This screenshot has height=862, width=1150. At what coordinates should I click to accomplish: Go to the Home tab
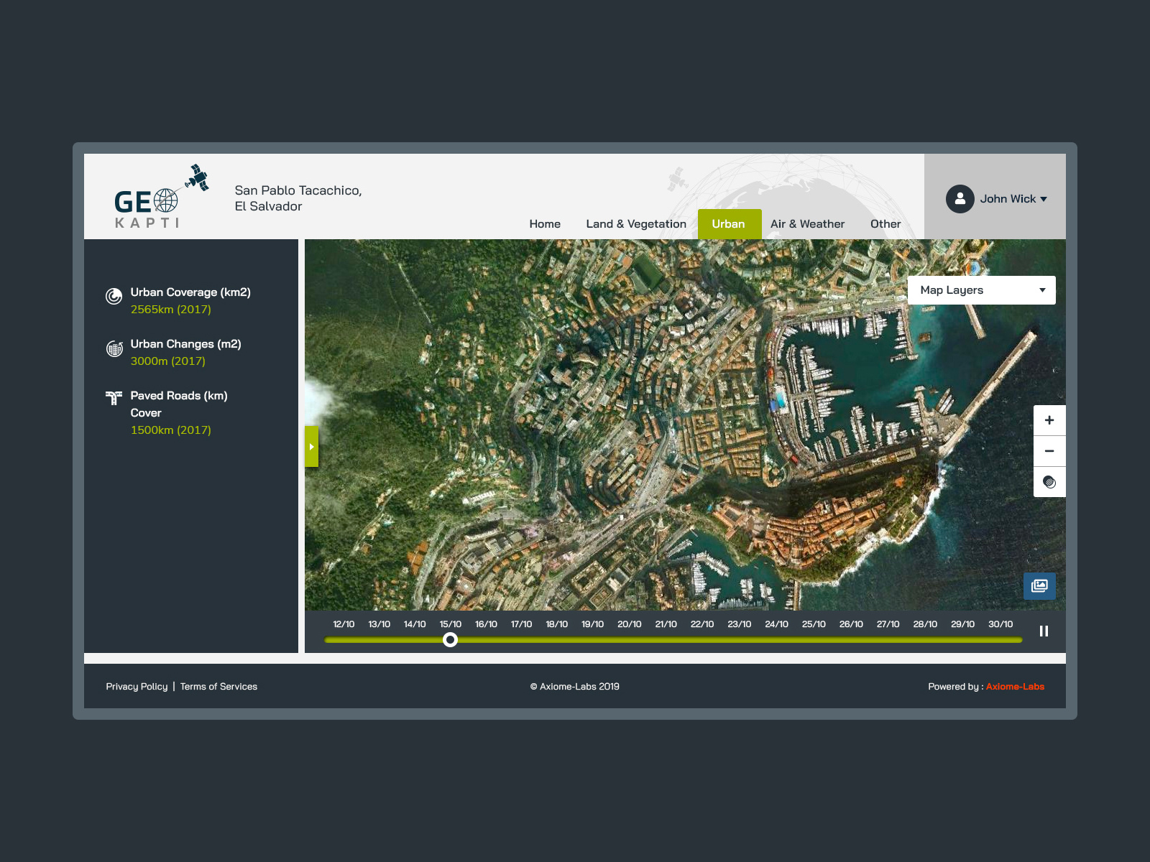545,223
